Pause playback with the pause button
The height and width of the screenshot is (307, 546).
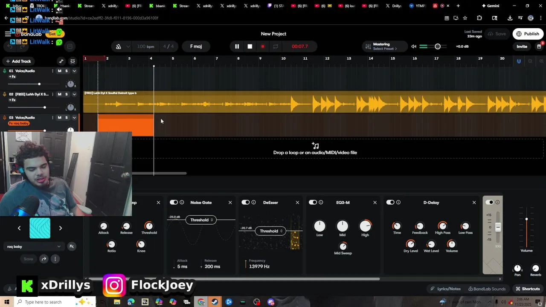pyautogui.click(x=237, y=46)
